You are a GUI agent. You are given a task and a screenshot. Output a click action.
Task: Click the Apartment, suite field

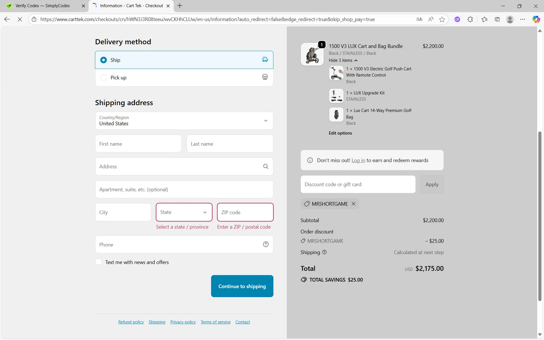184,189
